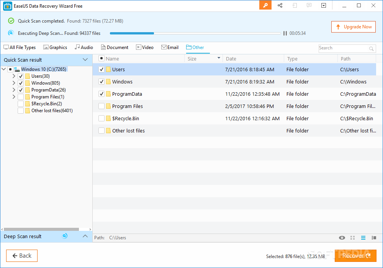Sort by the Date column header
Viewport: 383px width, 268px height.
click(x=253, y=59)
